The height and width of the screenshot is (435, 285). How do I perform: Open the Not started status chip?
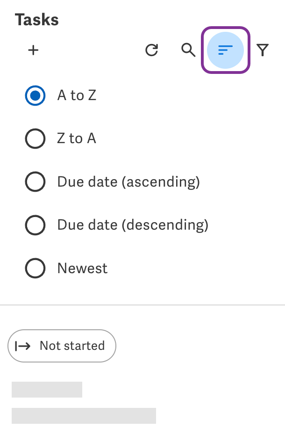click(x=62, y=346)
